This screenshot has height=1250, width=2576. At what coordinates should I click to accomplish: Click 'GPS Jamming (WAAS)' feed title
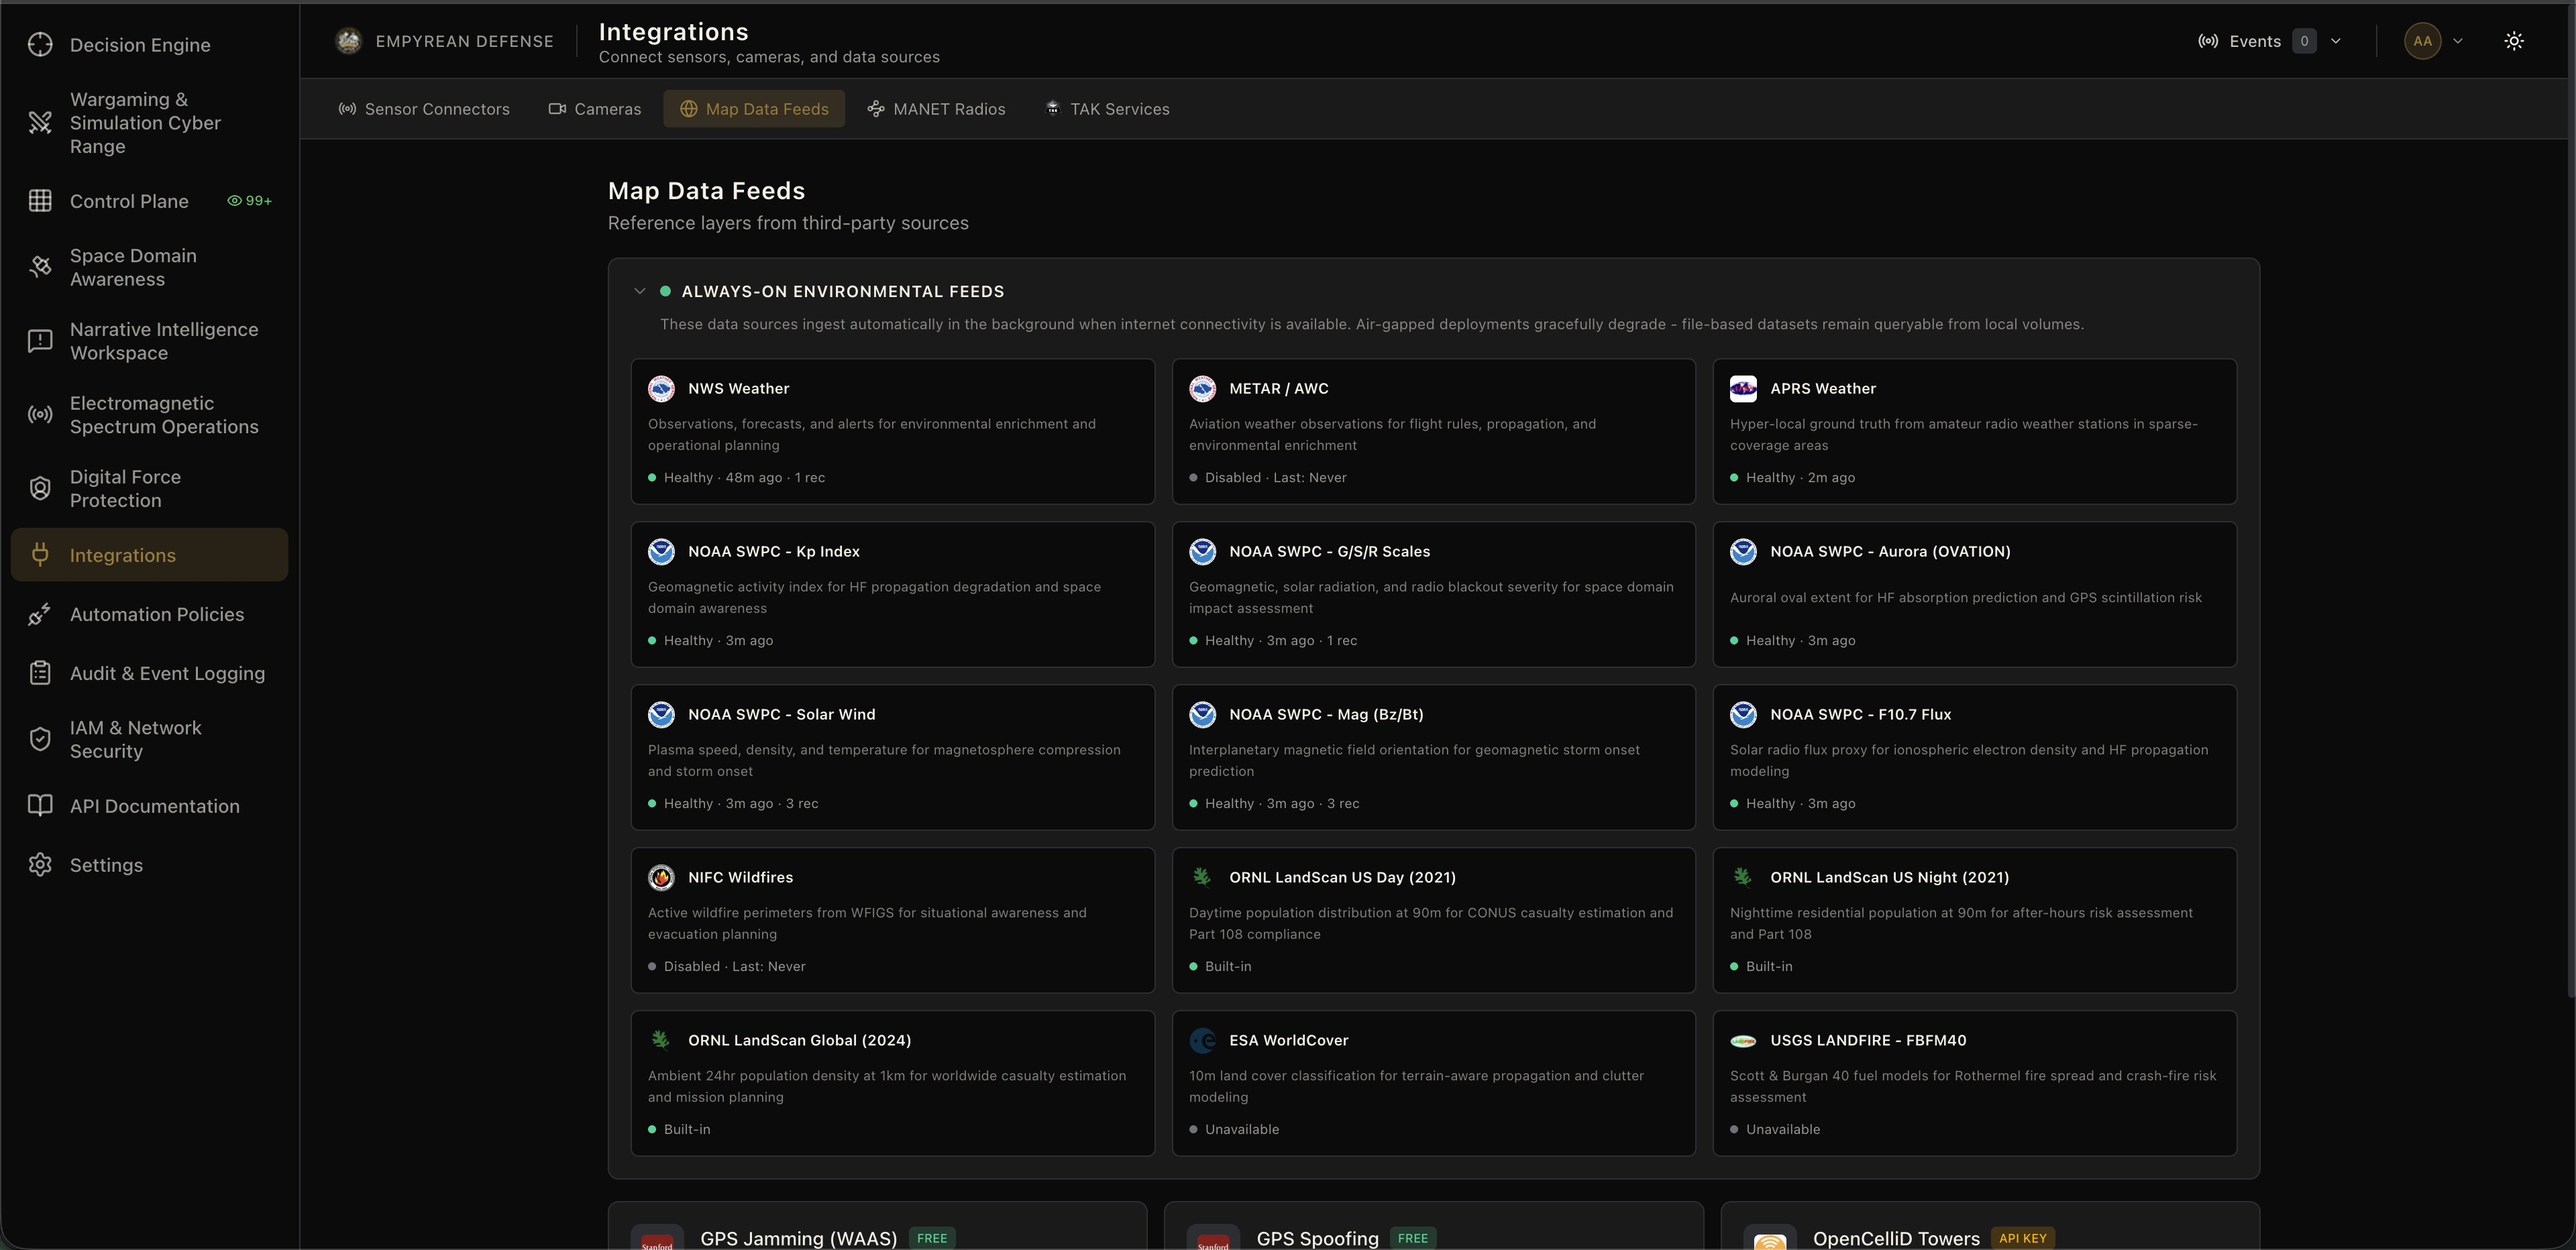click(x=798, y=1238)
